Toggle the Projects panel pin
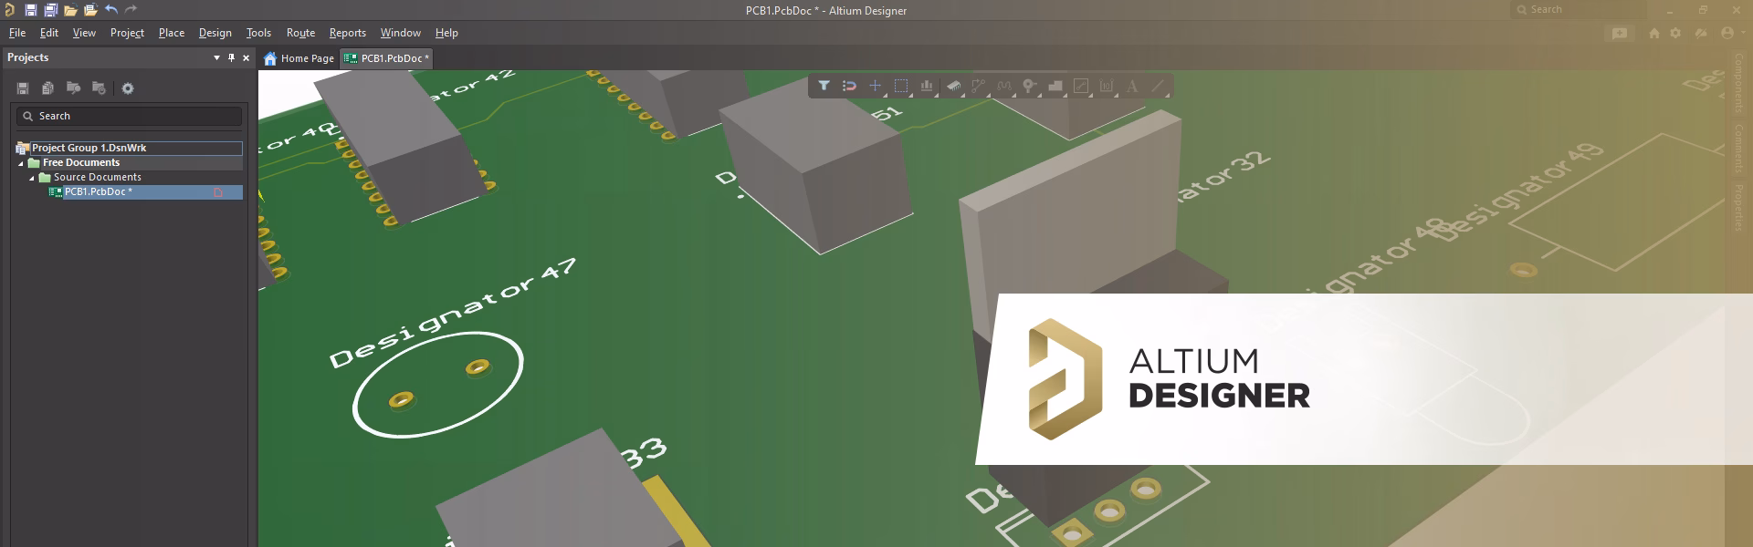1753x547 pixels. click(x=231, y=57)
